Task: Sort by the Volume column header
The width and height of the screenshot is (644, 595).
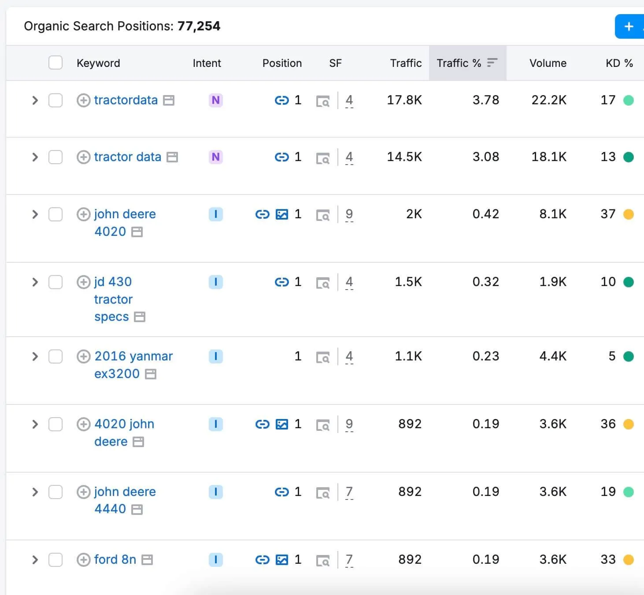Action: (548, 63)
